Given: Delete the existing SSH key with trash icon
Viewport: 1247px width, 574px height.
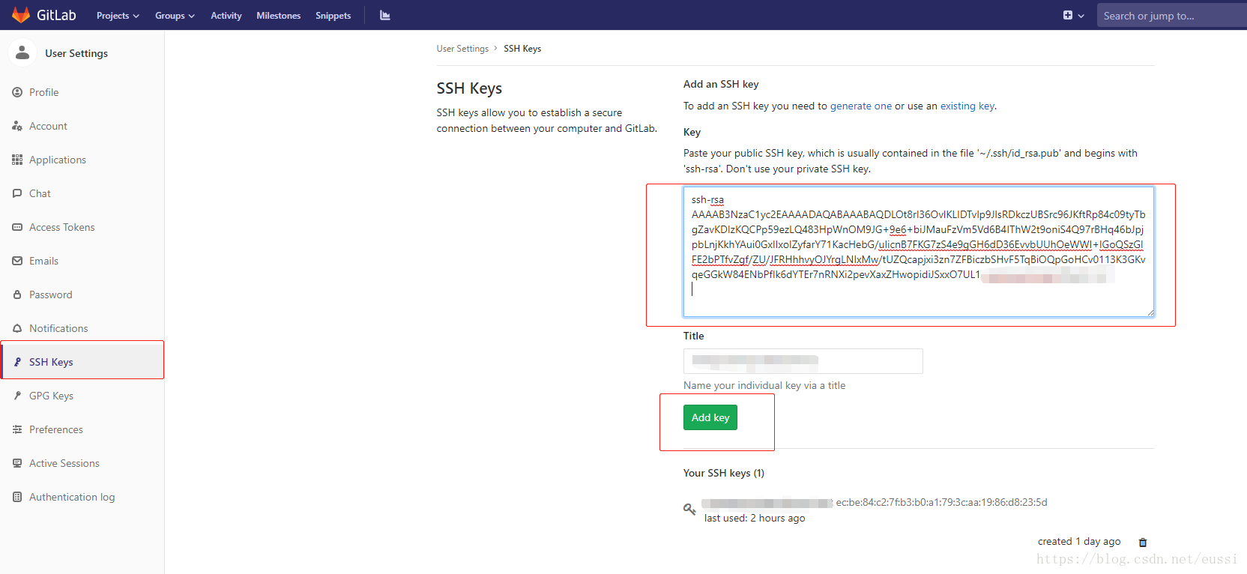Looking at the screenshot, I should point(1143,543).
